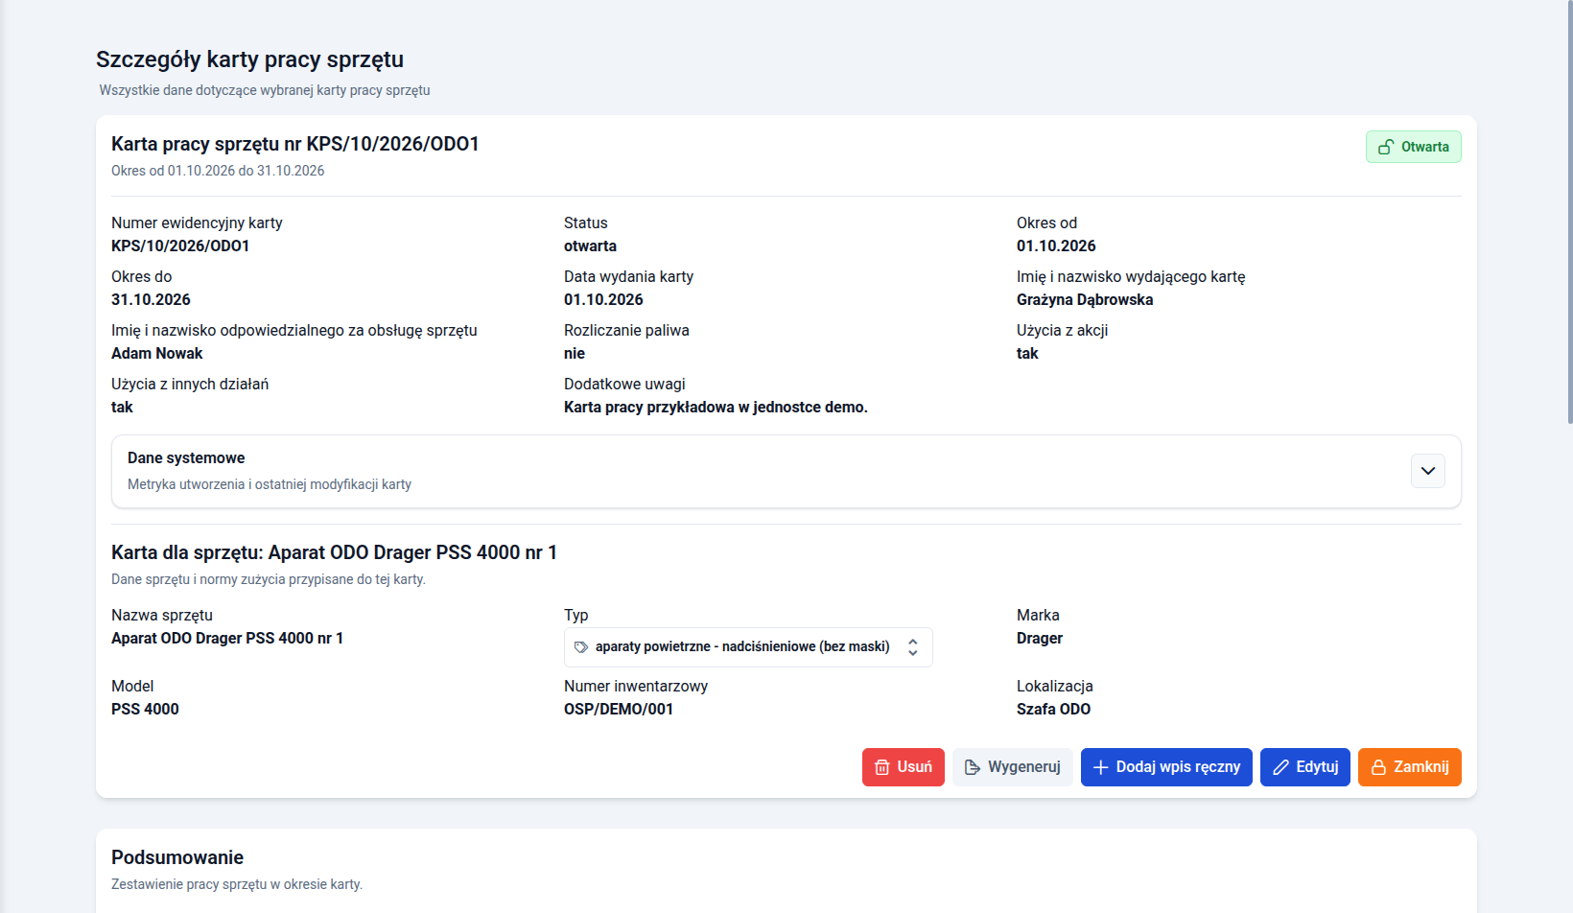Add manual entry via Dodaj wpis ręczny
The height and width of the screenshot is (913, 1573).
tap(1166, 767)
